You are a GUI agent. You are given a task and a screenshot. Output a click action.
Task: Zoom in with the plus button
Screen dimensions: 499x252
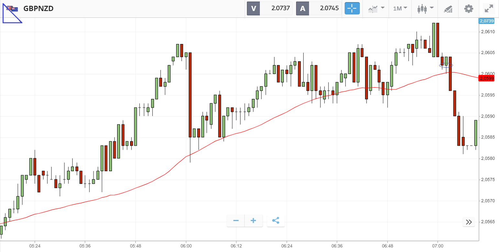tap(253, 221)
